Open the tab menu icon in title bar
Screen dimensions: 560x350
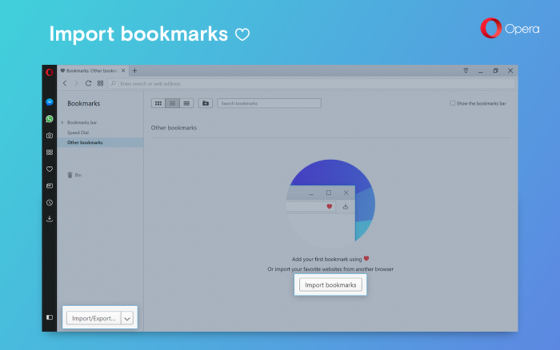tap(466, 70)
